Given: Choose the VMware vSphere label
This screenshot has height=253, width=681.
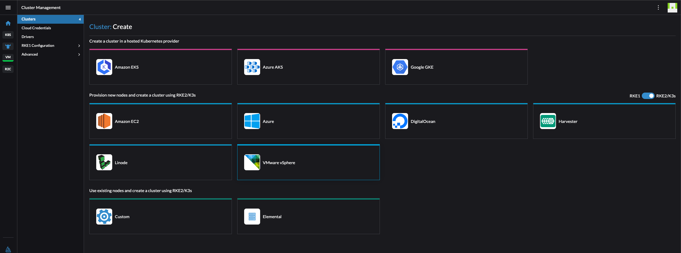Looking at the screenshot, I should pyautogui.click(x=279, y=163).
